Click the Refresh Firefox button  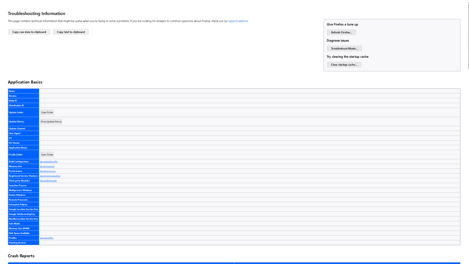click(x=341, y=32)
